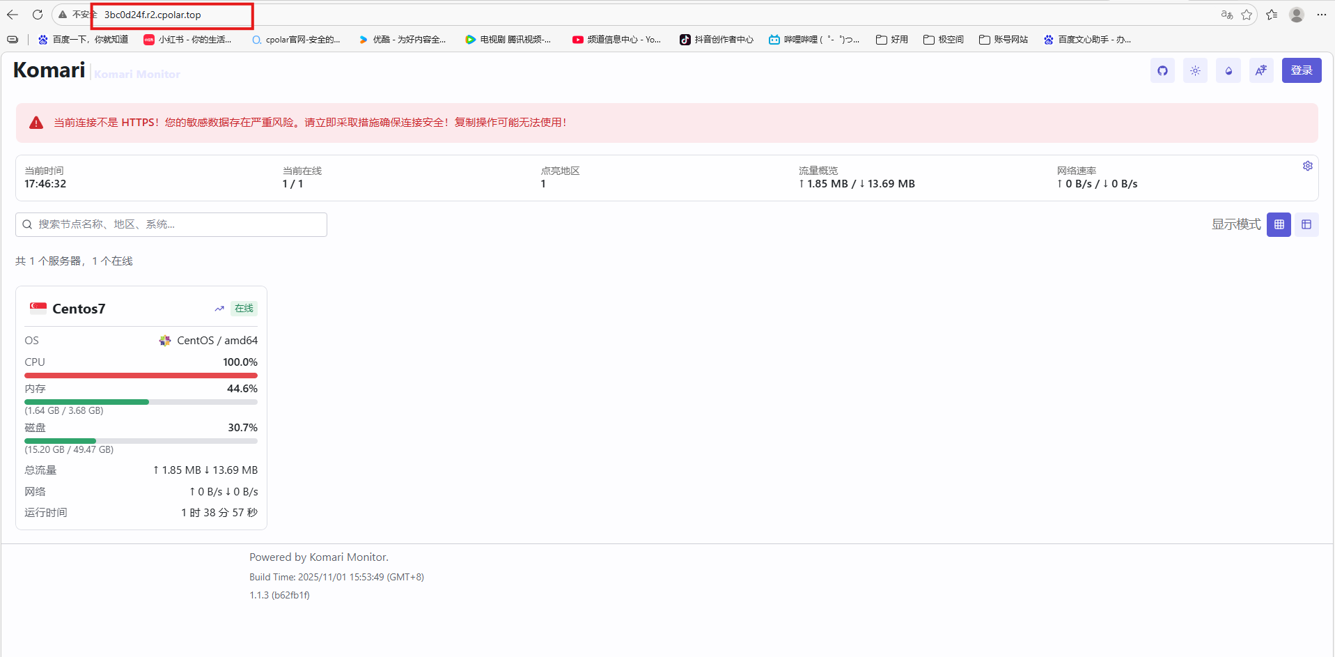Viewport: 1335px width, 657px height.
Task: Open the GitHub repository icon
Action: point(1162,70)
